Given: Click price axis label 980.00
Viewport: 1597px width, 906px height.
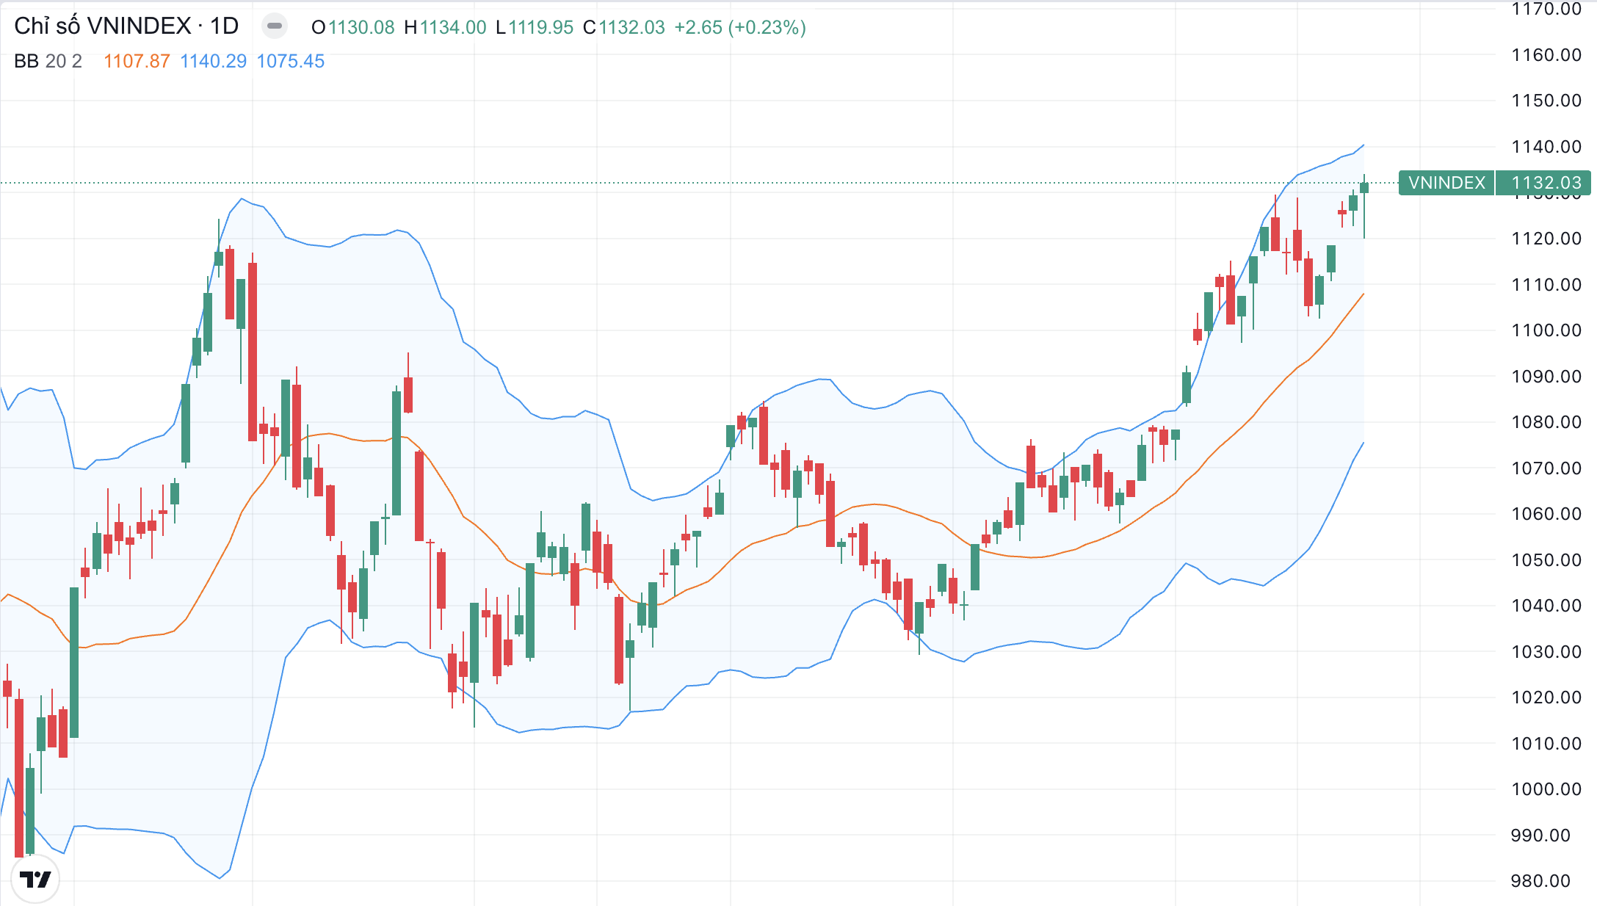Looking at the screenshot, I should point(1540,881).
